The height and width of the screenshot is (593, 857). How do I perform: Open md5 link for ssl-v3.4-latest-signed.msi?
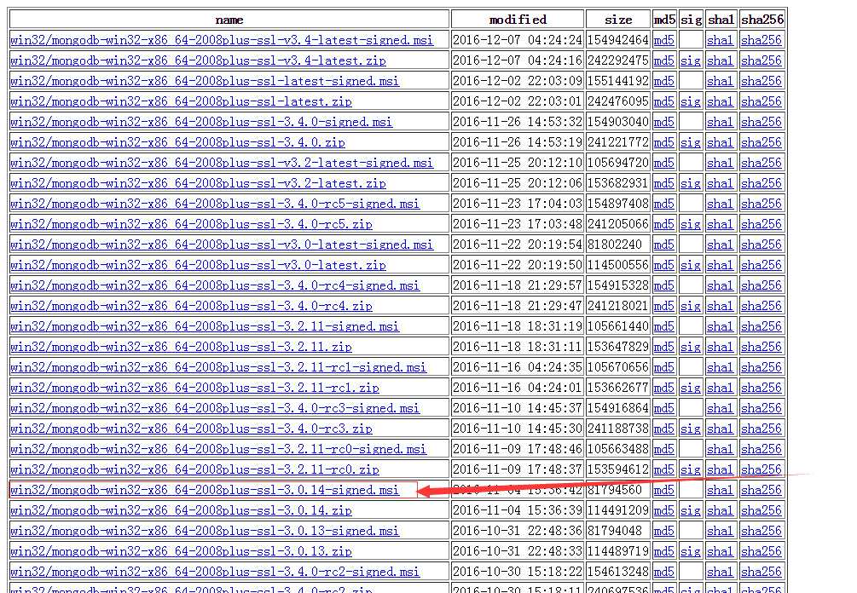664,40
